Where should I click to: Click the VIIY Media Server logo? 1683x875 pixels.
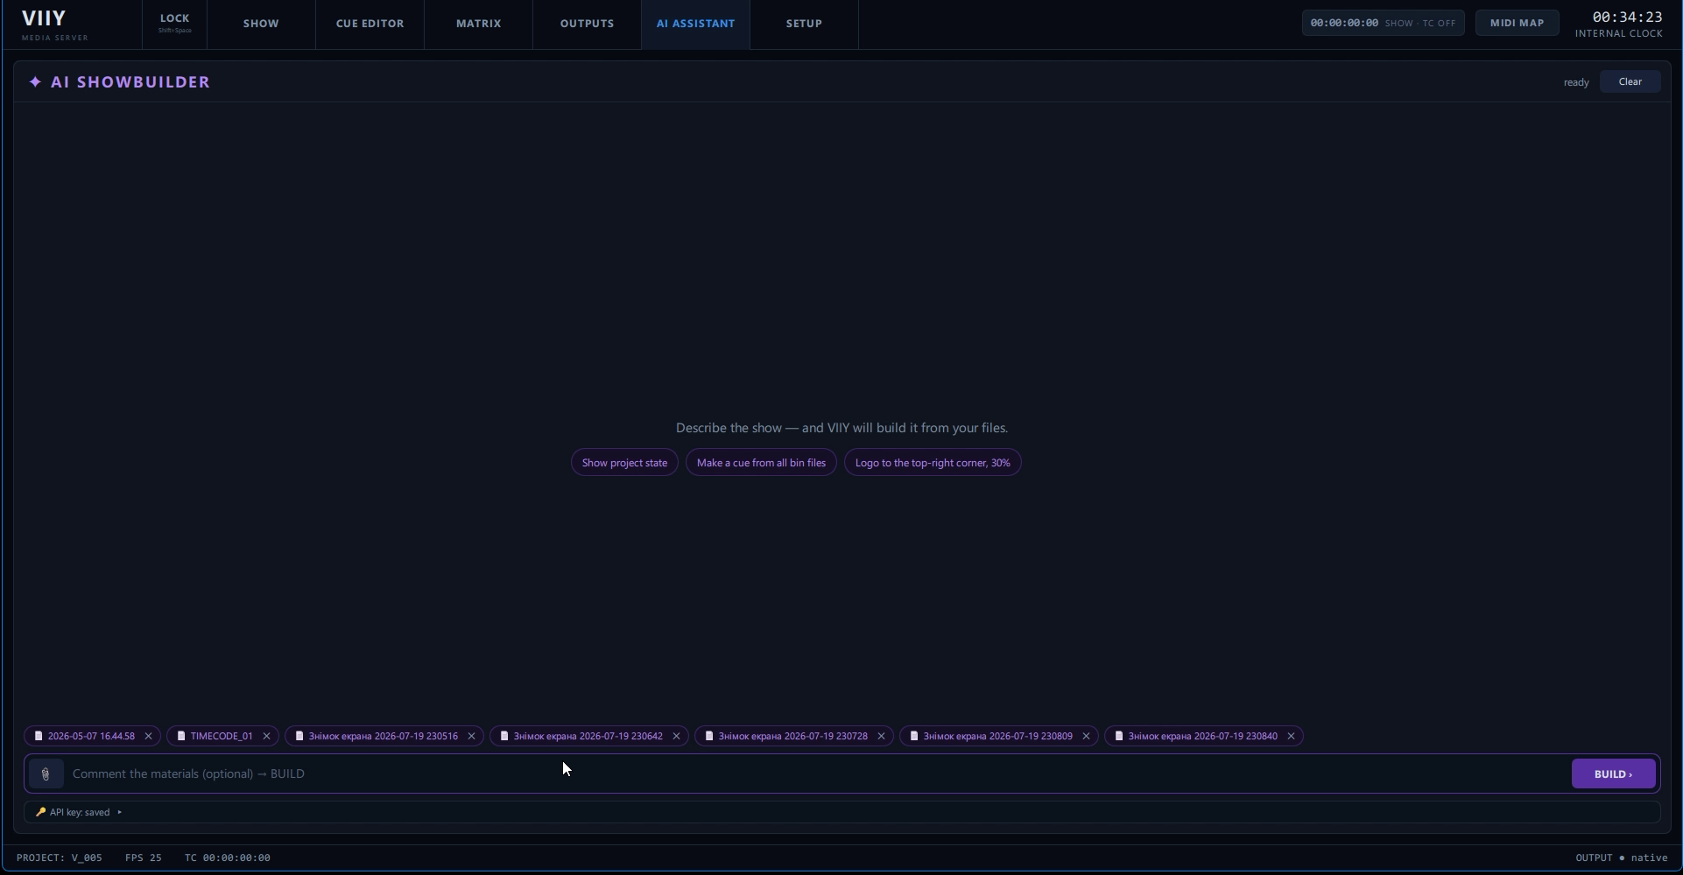coord(54,24)
